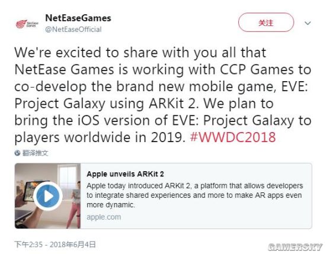Viewport: 326px width, 254px height.
Task: Click the globe translate icon
Action: click(x=17, y=153)
